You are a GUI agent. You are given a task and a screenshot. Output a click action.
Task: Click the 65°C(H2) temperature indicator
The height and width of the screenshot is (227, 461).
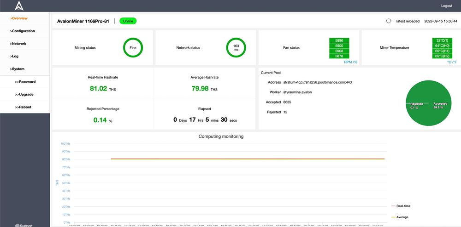442,56
